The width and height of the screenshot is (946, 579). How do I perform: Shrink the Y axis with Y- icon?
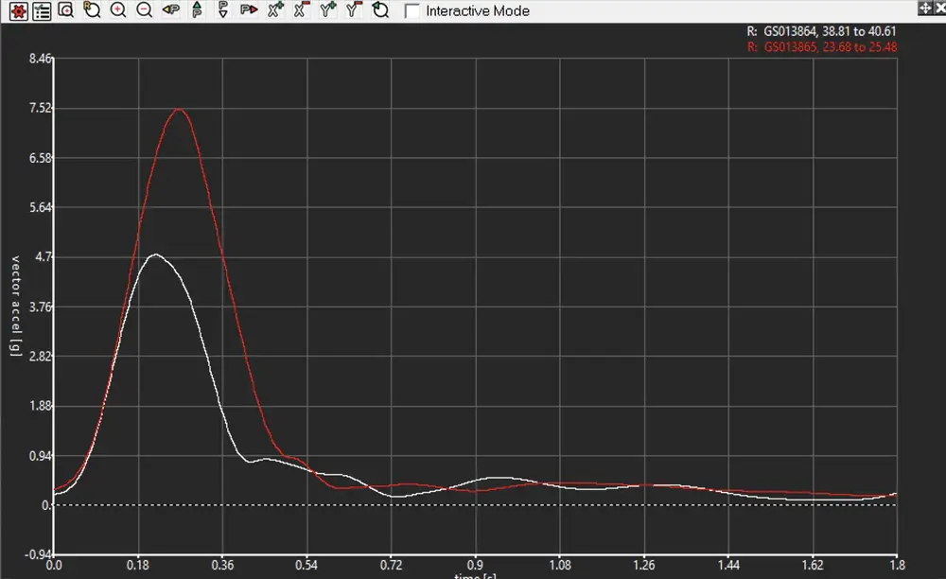tap(354, 9)
